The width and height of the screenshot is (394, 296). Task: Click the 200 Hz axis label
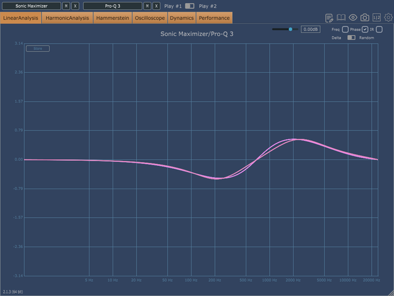coord(215,280)
